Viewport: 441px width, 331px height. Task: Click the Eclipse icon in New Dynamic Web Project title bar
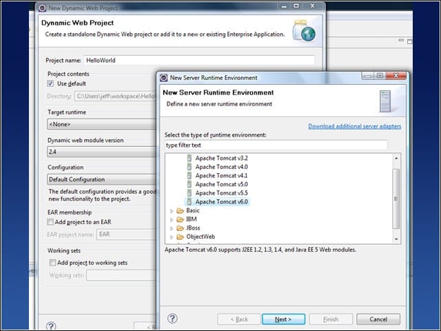point(42,8)
